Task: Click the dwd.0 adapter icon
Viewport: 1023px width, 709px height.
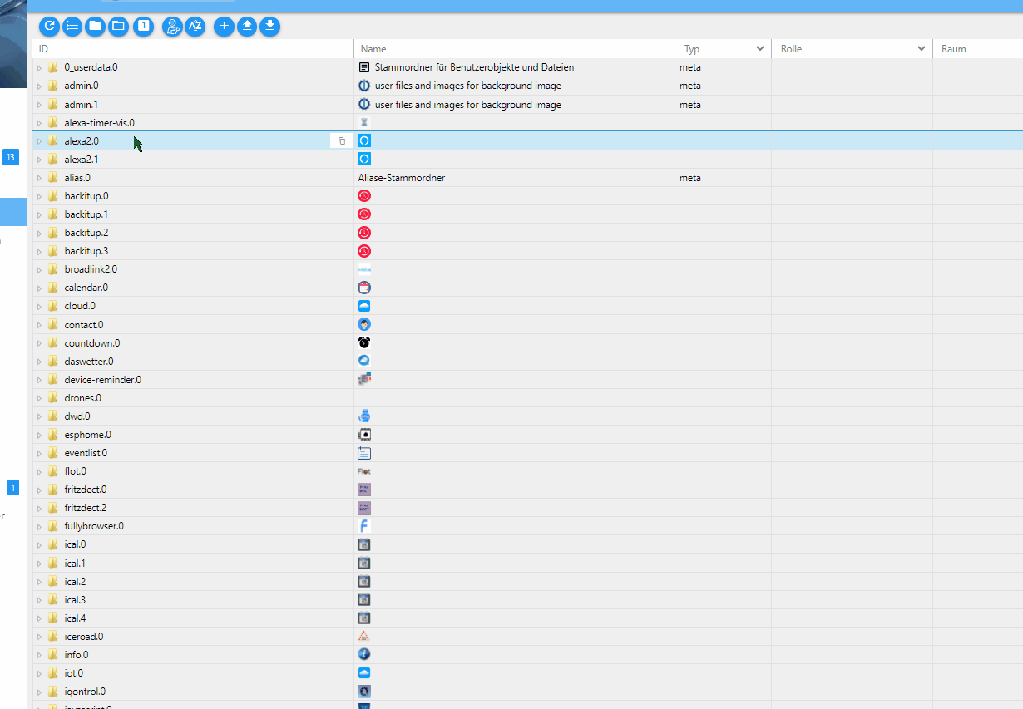Action: [x=363, y=416]
